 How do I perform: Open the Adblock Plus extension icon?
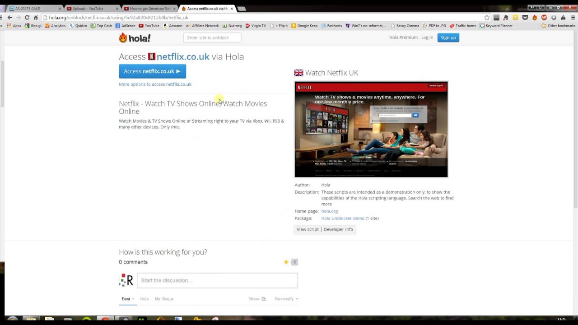pos(544,18)
